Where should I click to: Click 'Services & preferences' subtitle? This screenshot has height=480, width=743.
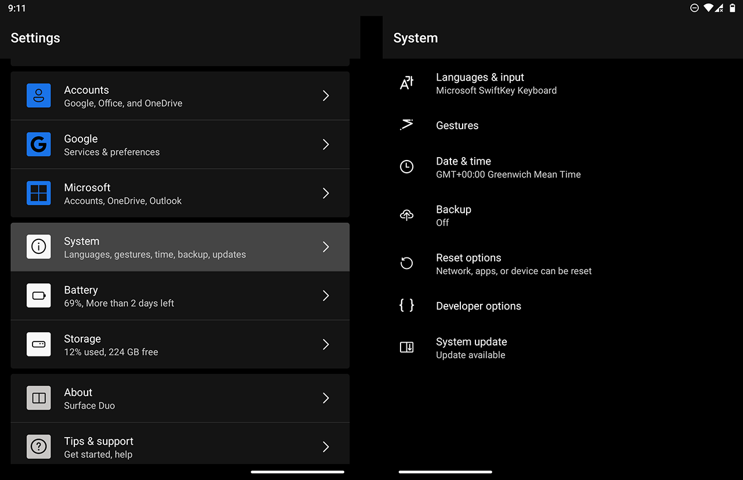[112, 152]
